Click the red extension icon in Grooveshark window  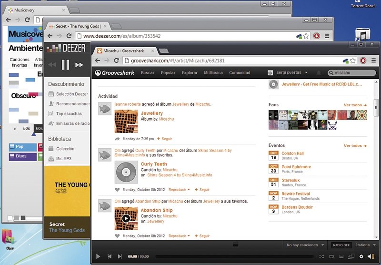[x=363, y=61]
